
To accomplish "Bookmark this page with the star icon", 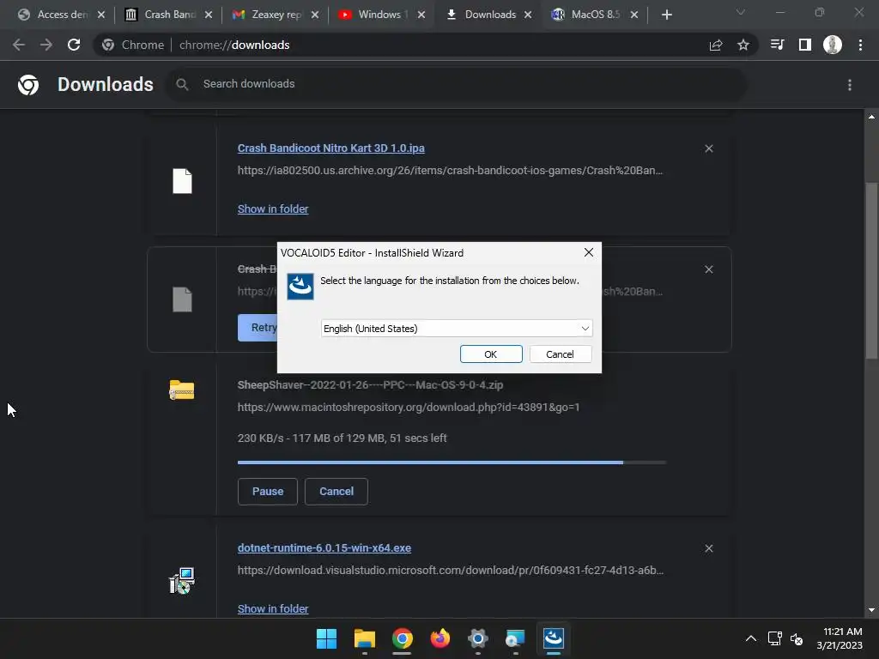I will click(743, 45).
